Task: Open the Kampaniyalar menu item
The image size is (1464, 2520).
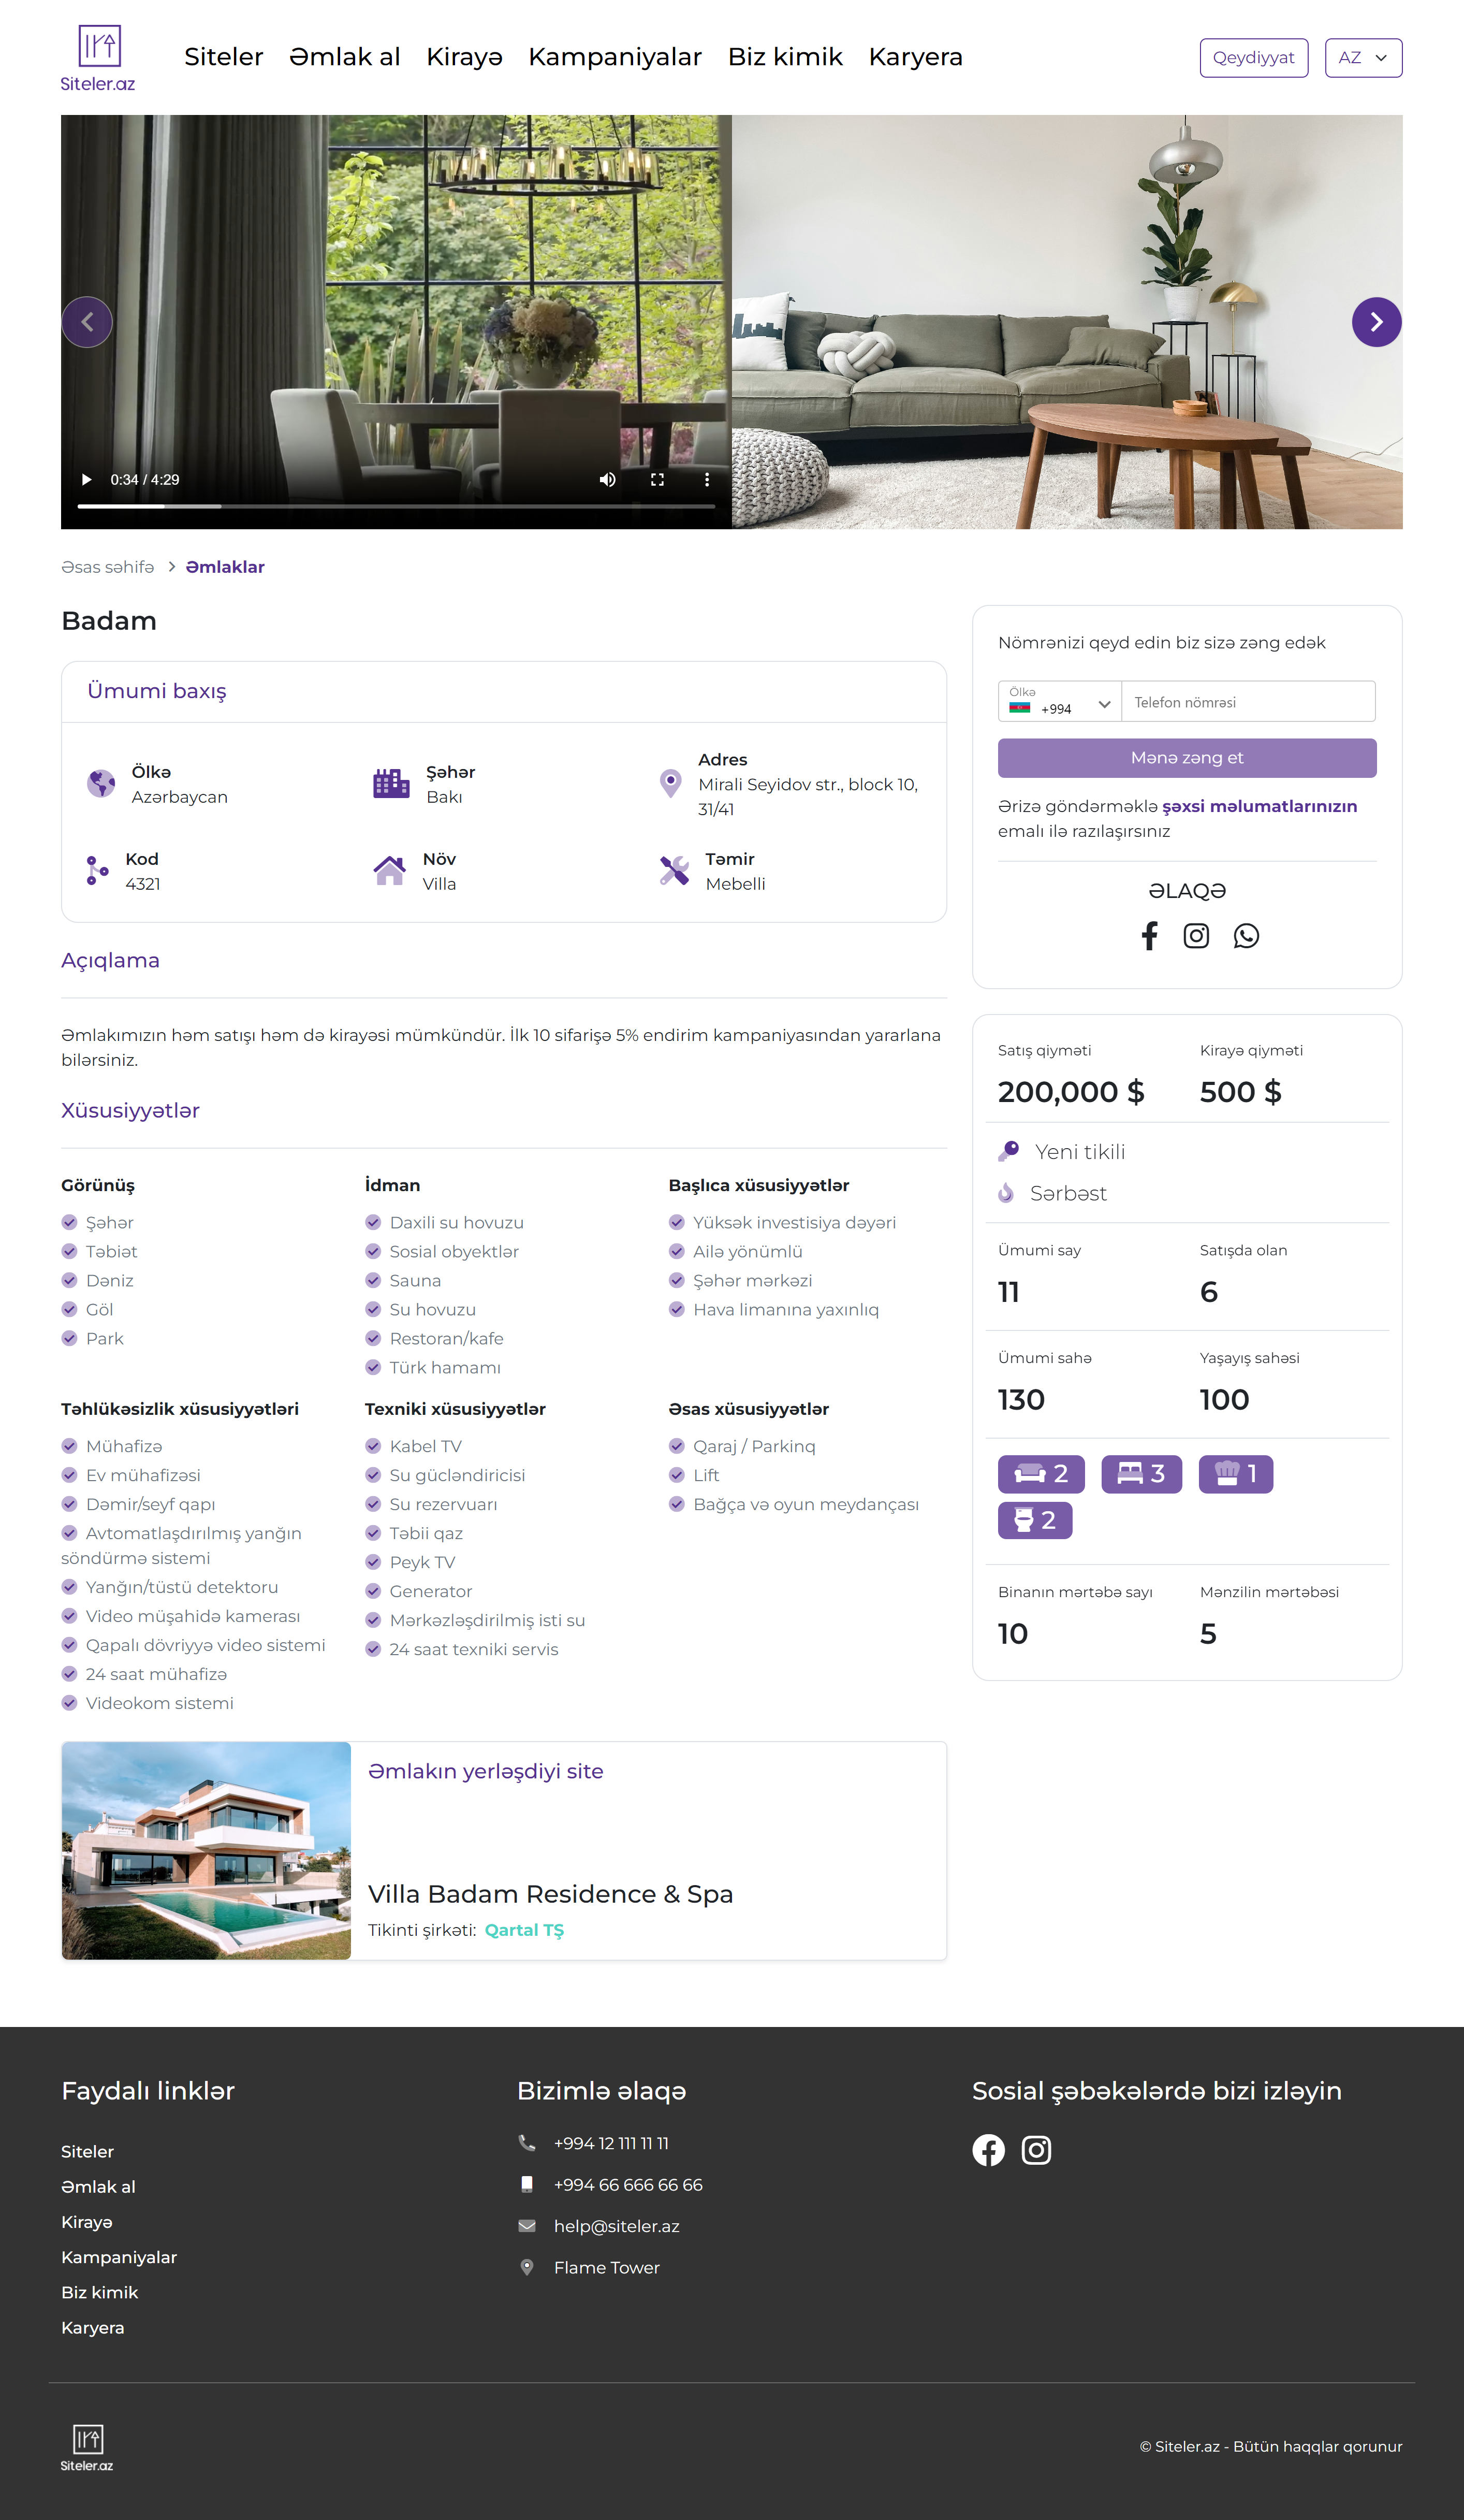Action: coord(614,57)
